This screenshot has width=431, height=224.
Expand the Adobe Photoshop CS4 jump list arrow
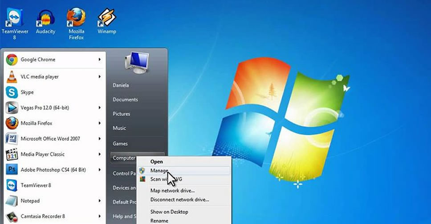tap(99, 170)
